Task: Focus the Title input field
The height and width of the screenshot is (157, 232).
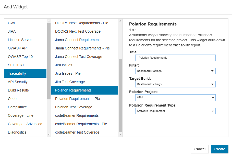Action: 175,58
